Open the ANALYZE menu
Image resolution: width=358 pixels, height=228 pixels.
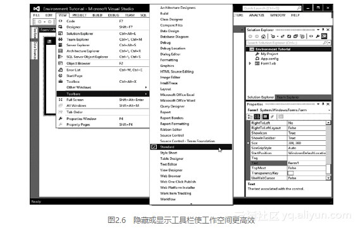pos(257,15)
